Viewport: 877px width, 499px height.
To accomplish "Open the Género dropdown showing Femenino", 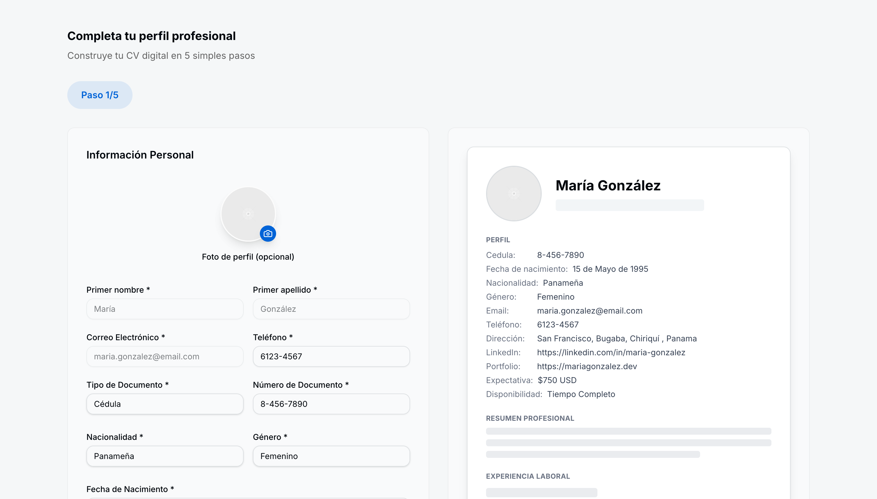I will click(x=331, y=456).
